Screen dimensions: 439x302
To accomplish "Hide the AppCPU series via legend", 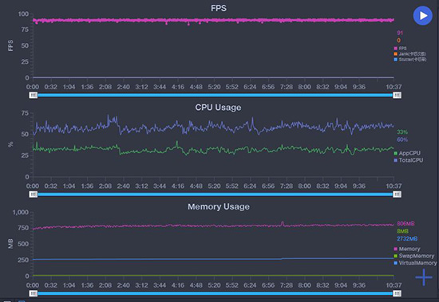I will tap(407, 153).
